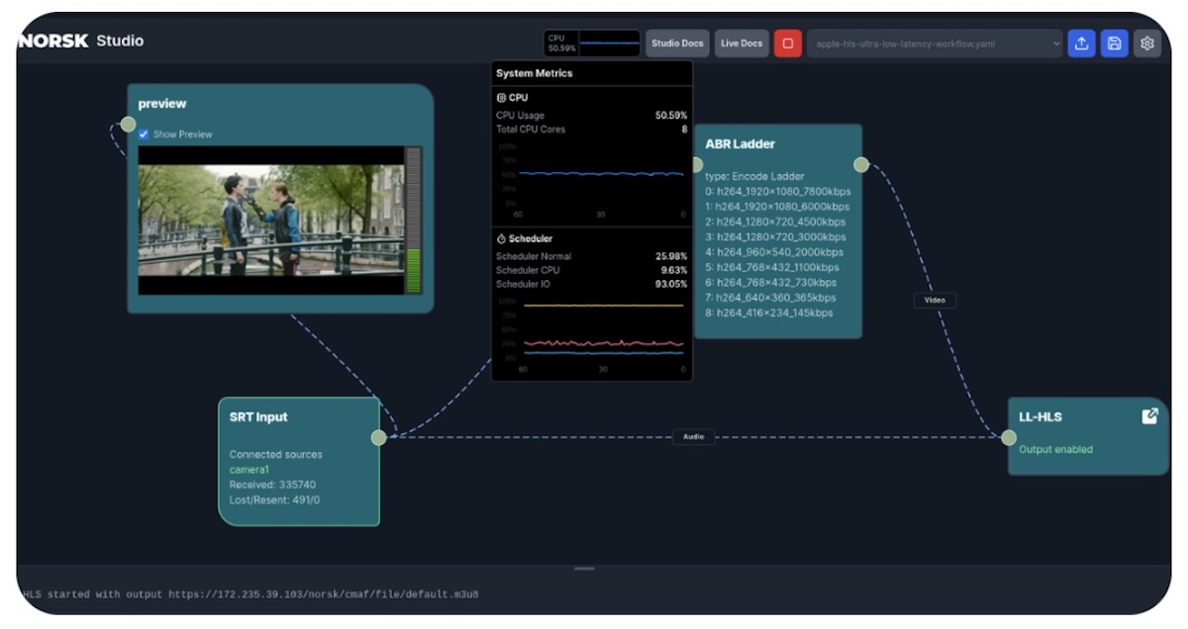The height and width of the screenshot is (629, 1188).
Task: Open LL-HLS output in external player icon
Action: coord(1149,416)
